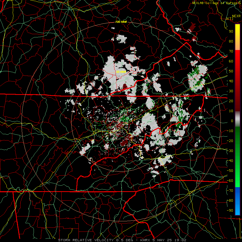Click the 40 value on the velocity scale

point(231,81)
